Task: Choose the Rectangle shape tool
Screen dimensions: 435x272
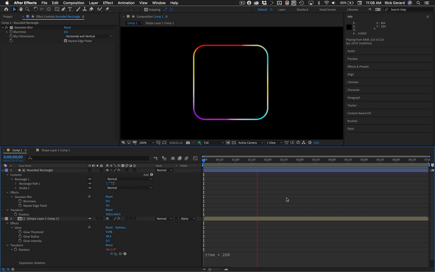Action: 57,9
